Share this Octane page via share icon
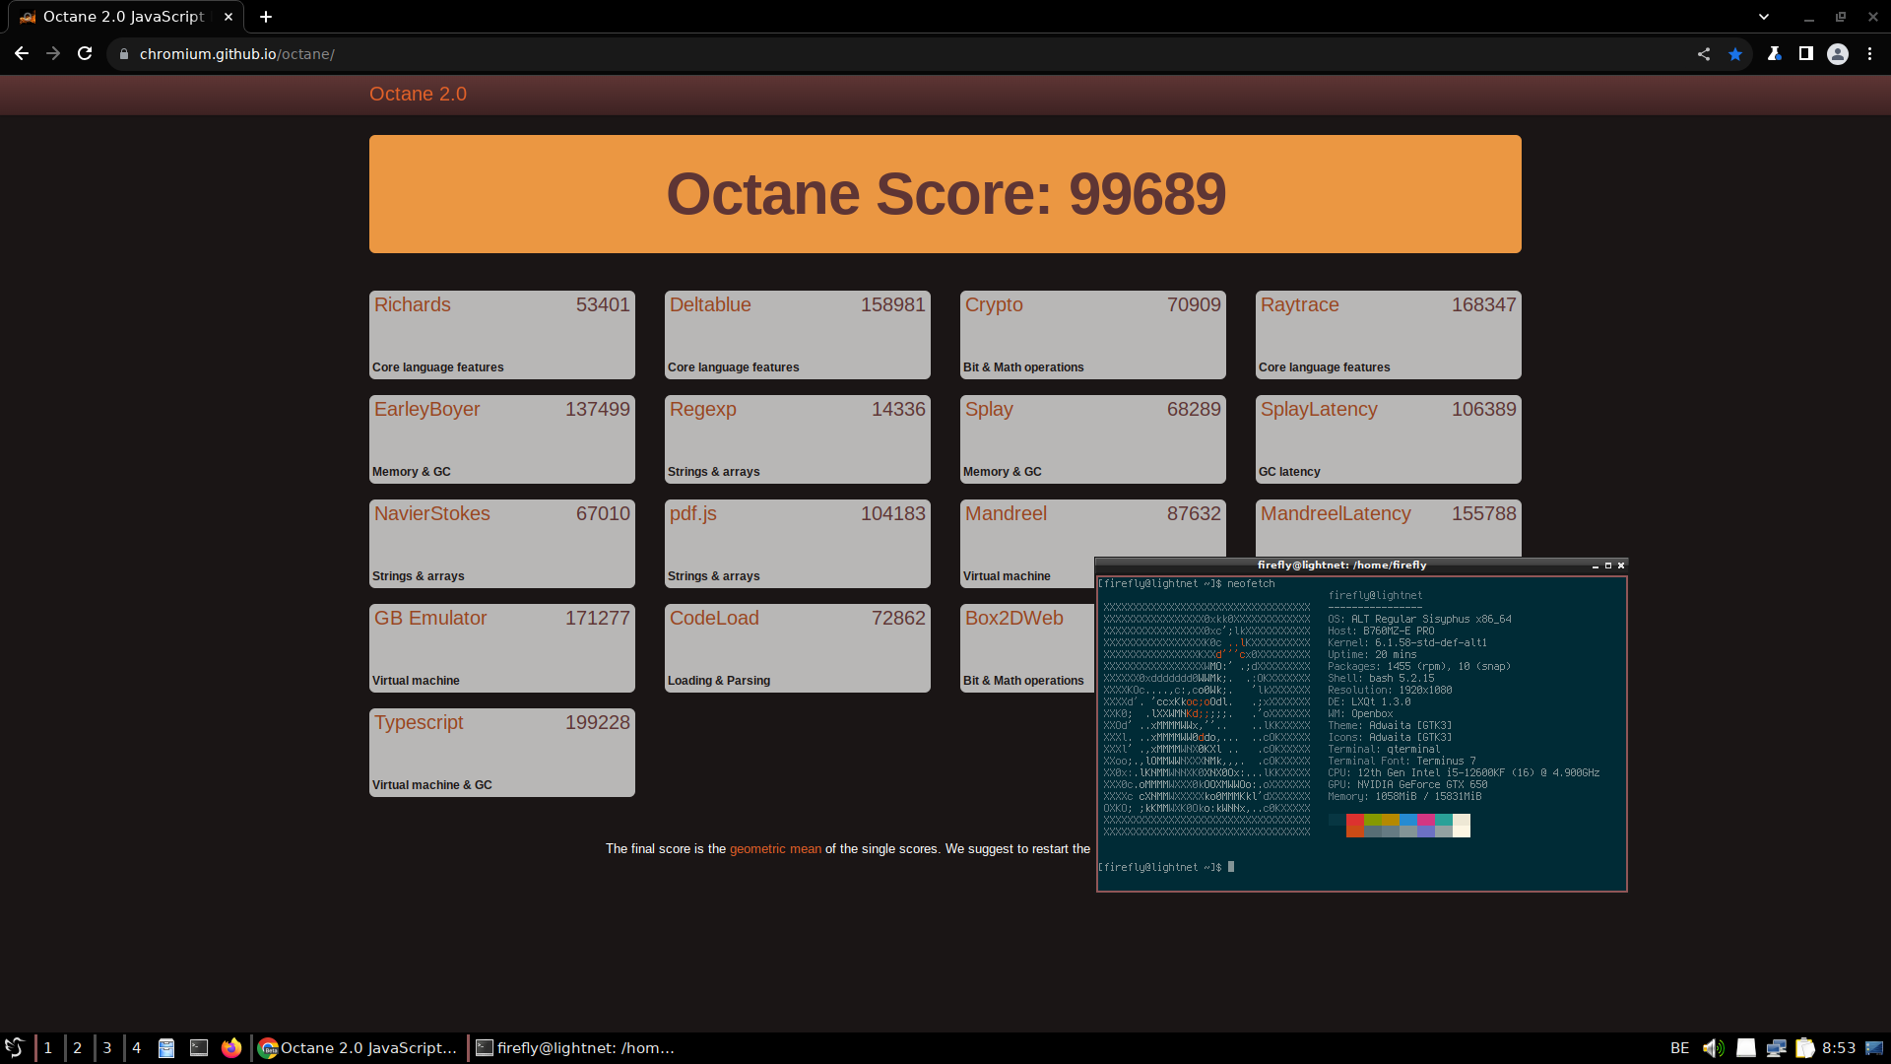Viewport: 1891px width, 1064px height. click(1704, 54)
